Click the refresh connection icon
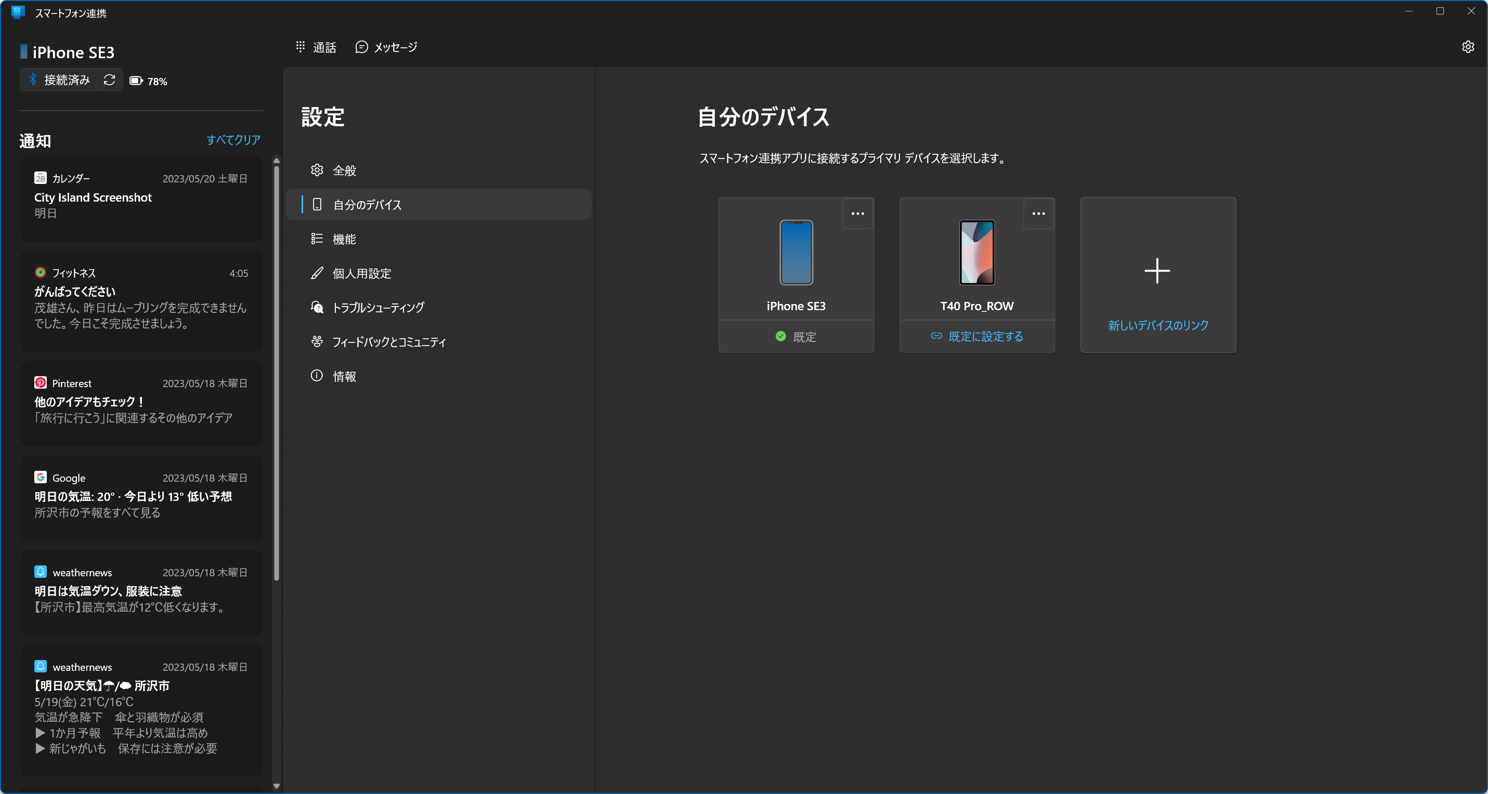Viewport: 1488px width, 794px height. [x=109, y=80]
